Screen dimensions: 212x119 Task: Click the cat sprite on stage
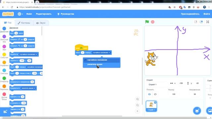151,59
